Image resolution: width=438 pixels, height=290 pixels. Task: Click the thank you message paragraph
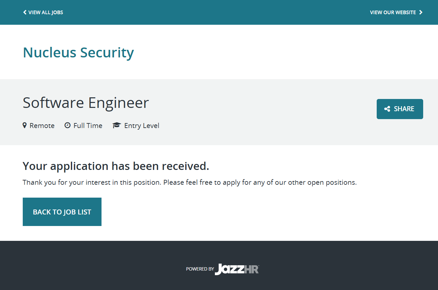click(x=190, y=182)
